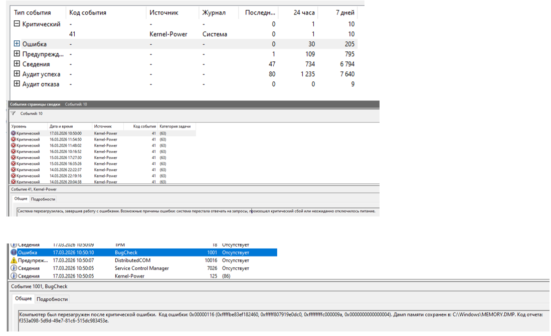Select Kernel-Power code 41 summary row
The image size is (551, 336).
tap(168, 34)
